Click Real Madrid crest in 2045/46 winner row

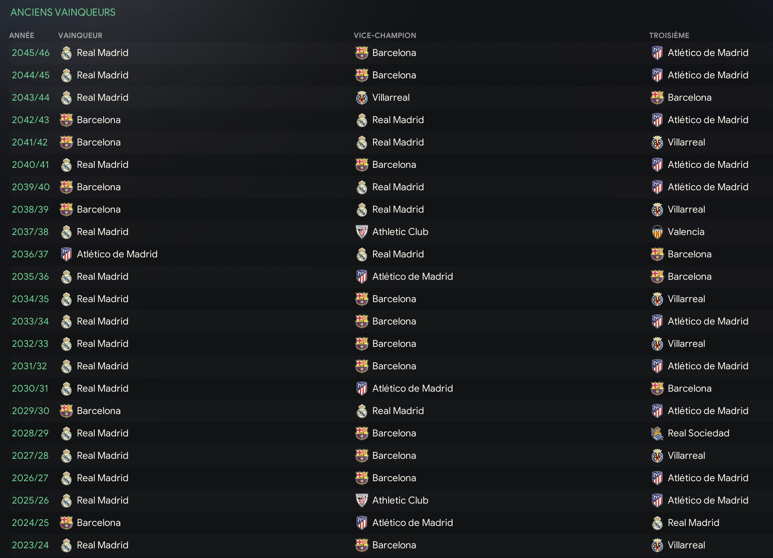(x=66, y=53)
